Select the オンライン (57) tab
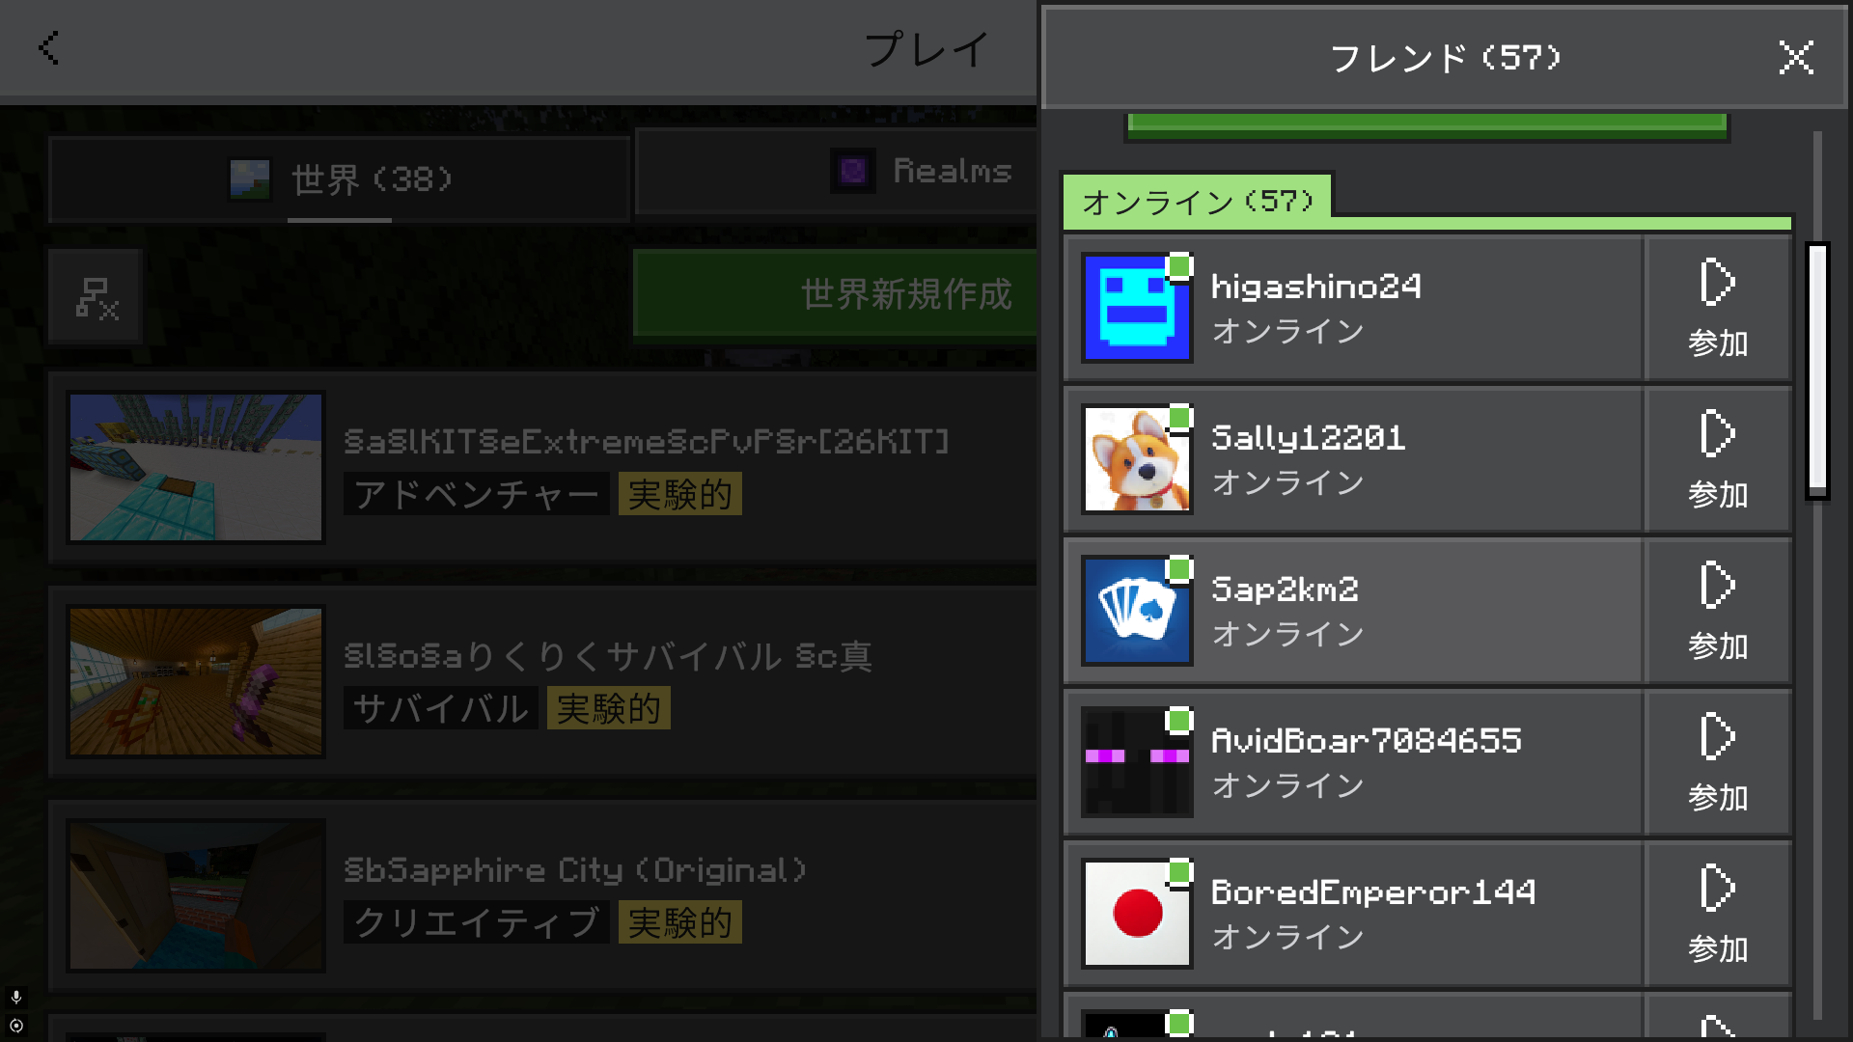The height and width of the screenshot is (1042, 1853). click(x=1198, y=201)
